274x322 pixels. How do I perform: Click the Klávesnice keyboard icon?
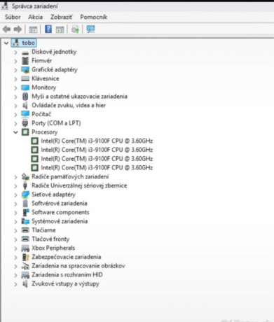tap(25, 78)
